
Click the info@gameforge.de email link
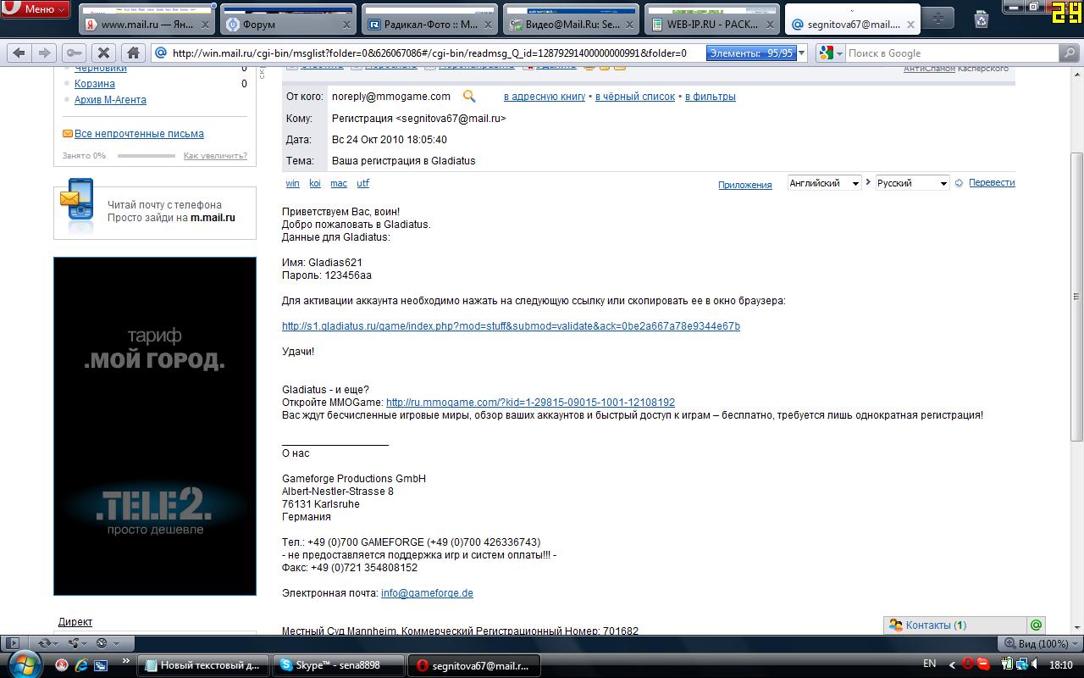427,593
